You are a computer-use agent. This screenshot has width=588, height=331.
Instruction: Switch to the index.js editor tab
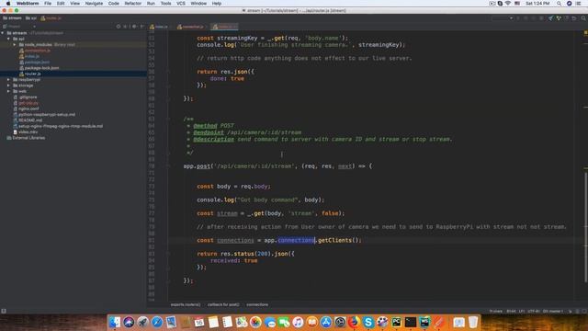(x=159, y=27)
